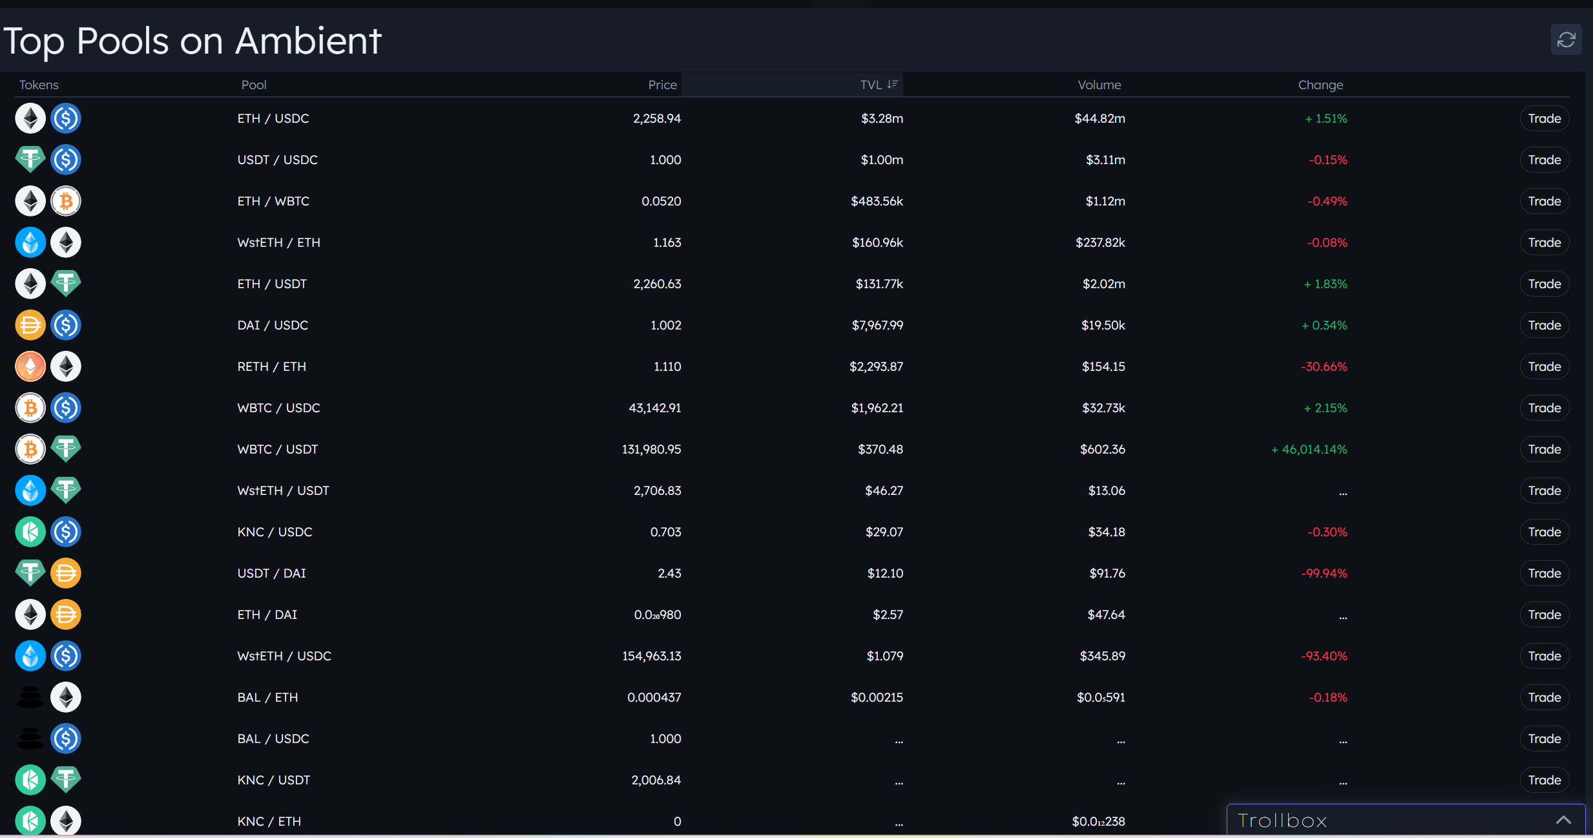Click the KNC icon in KNC / USDC row
Viewport: 1593px width, 838px height.
(x=30, y=532)
